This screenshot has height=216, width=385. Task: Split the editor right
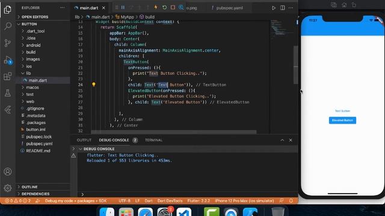282,8
